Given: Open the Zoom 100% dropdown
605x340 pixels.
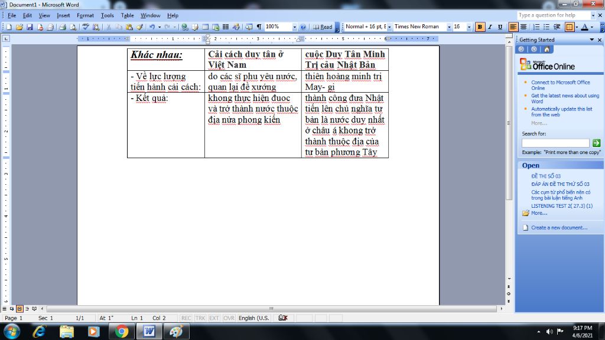Looking at the screenshot, I should click(x=294, y=27).
